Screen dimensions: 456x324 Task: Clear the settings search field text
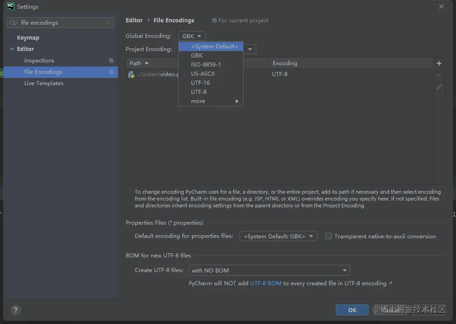[x=107, y=23]
